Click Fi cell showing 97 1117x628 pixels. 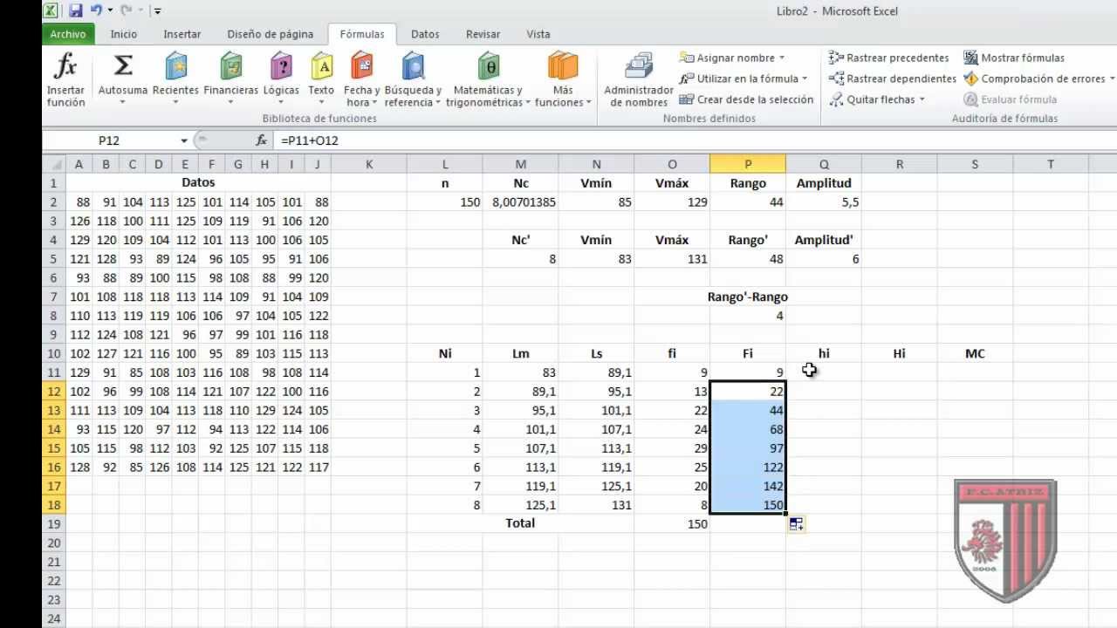(x=748, y=448)
